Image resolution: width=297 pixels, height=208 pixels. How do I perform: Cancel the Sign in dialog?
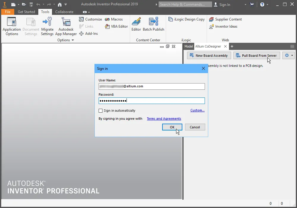pos(195,127)
